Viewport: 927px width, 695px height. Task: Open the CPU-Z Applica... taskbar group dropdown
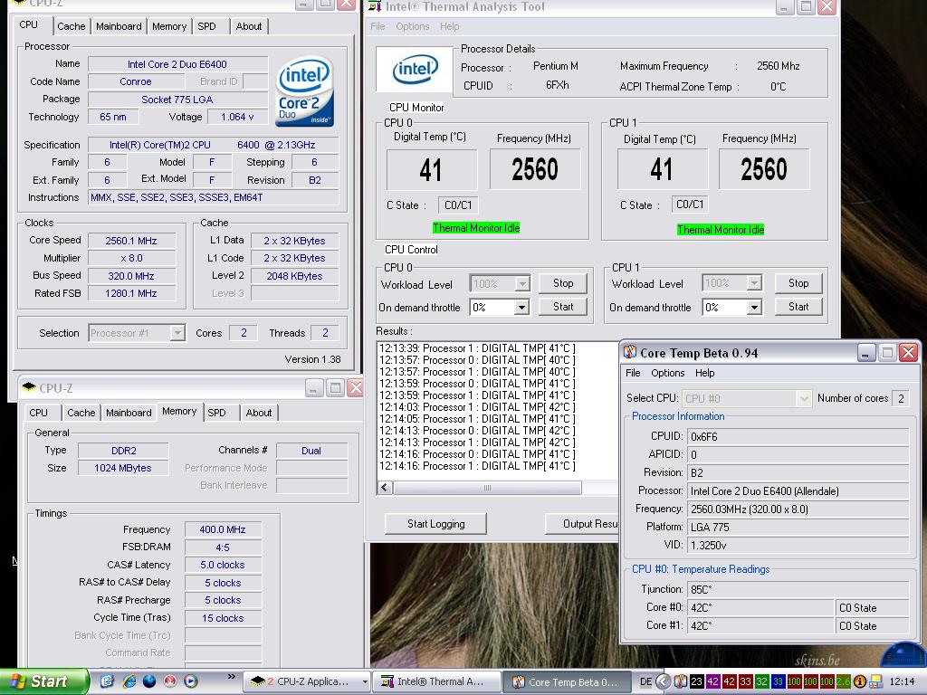coord(365,682)
